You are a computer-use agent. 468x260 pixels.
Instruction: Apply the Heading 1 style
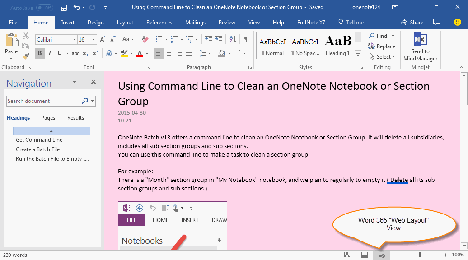click(x=337, y=46)
